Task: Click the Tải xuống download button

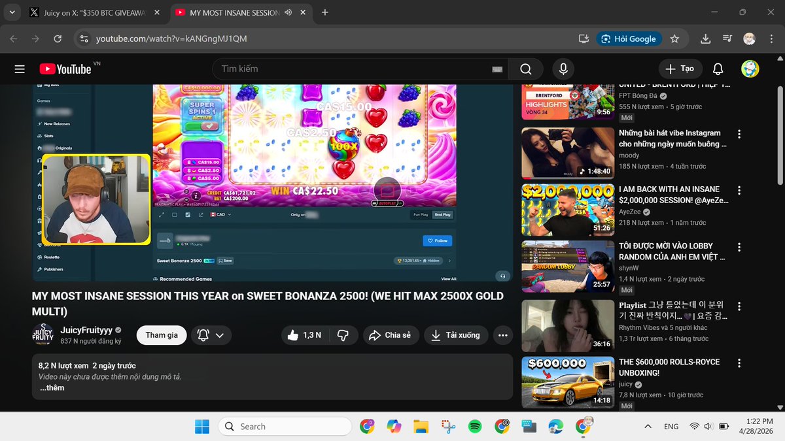Action: pyautogui.click(x=456, y=335)
